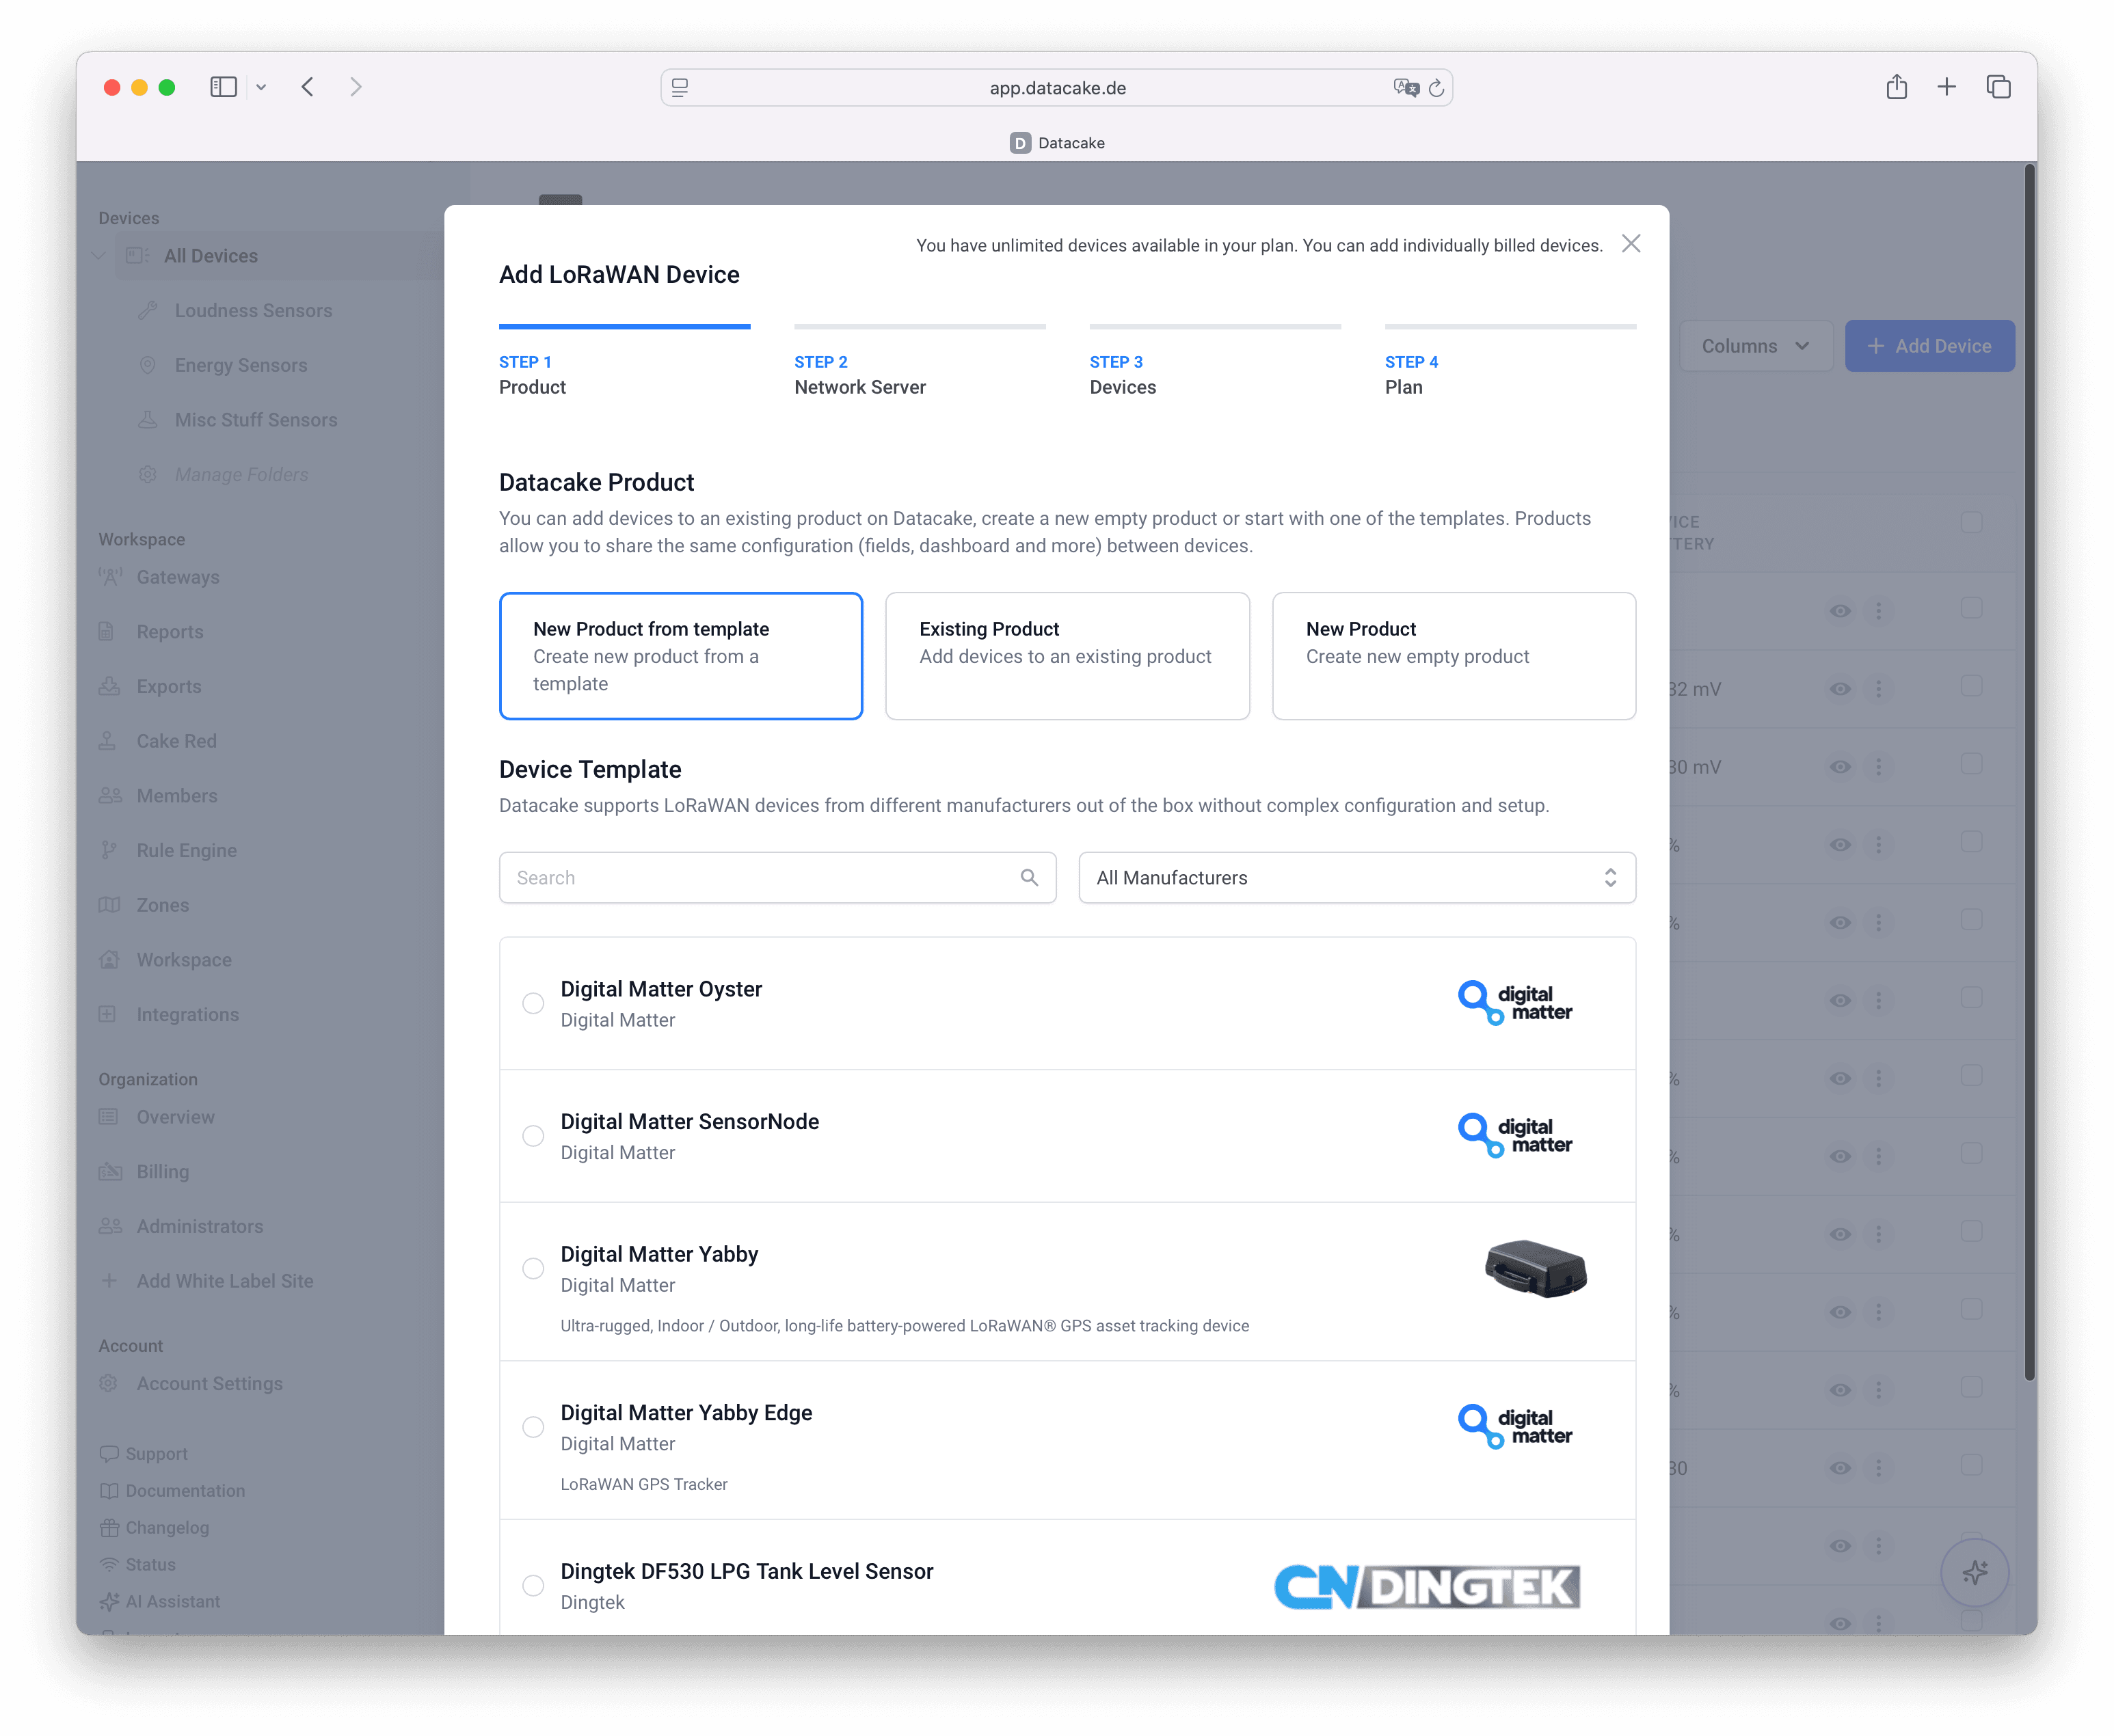Open the All Manufacturers dropdown
This screenshot has height=1736, width=2114.
[1356, 878]
